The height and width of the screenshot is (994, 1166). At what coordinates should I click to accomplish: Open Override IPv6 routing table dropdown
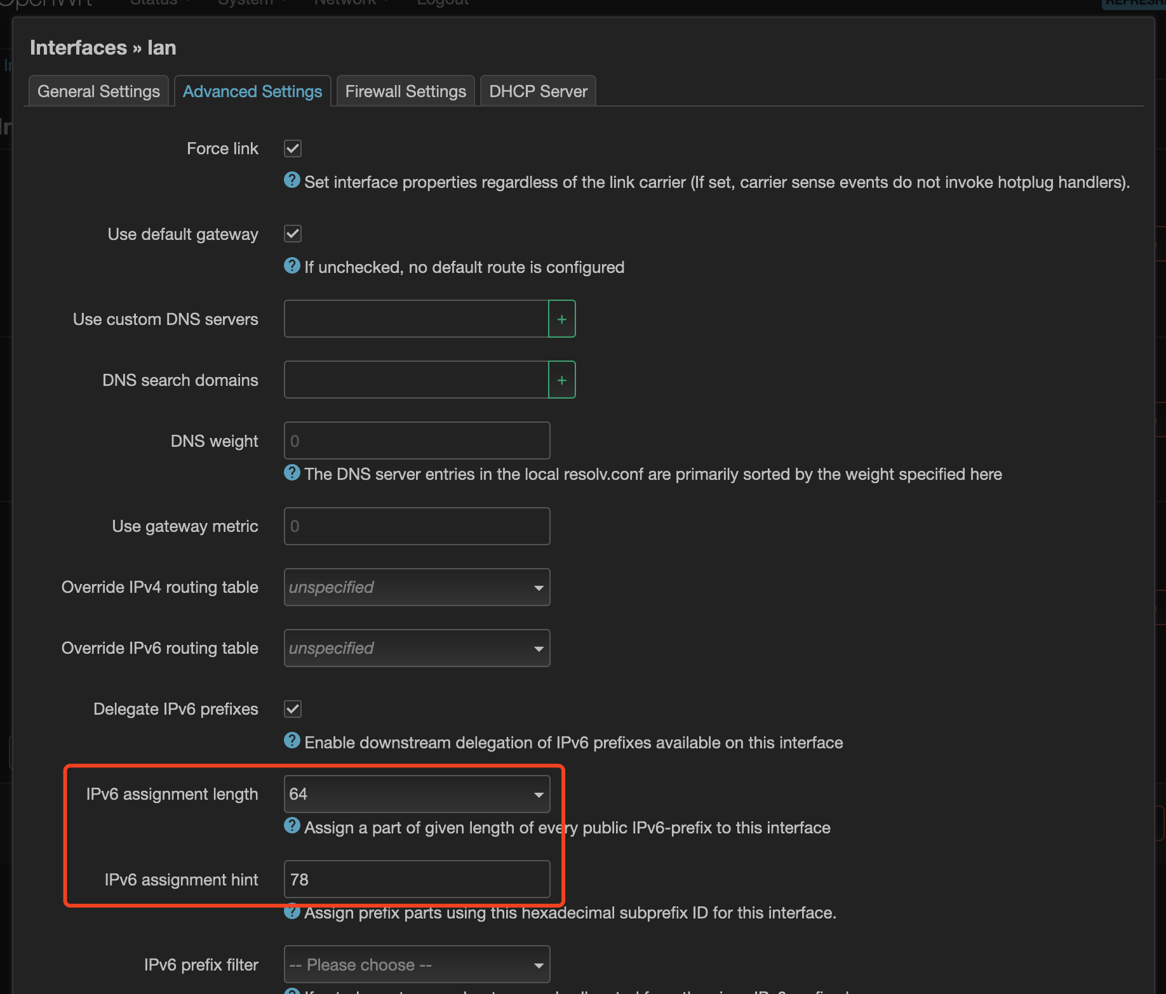(417, 648)
